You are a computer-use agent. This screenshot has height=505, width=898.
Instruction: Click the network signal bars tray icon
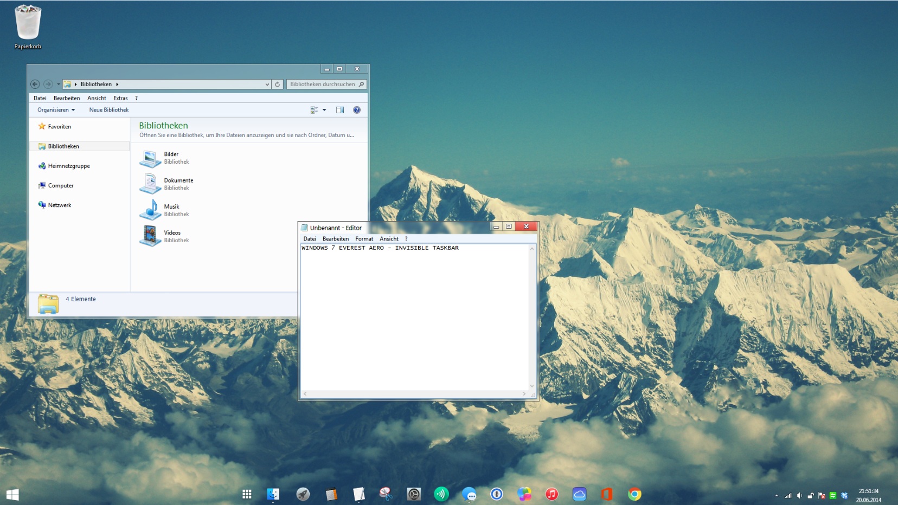click(x=788, y=495)
